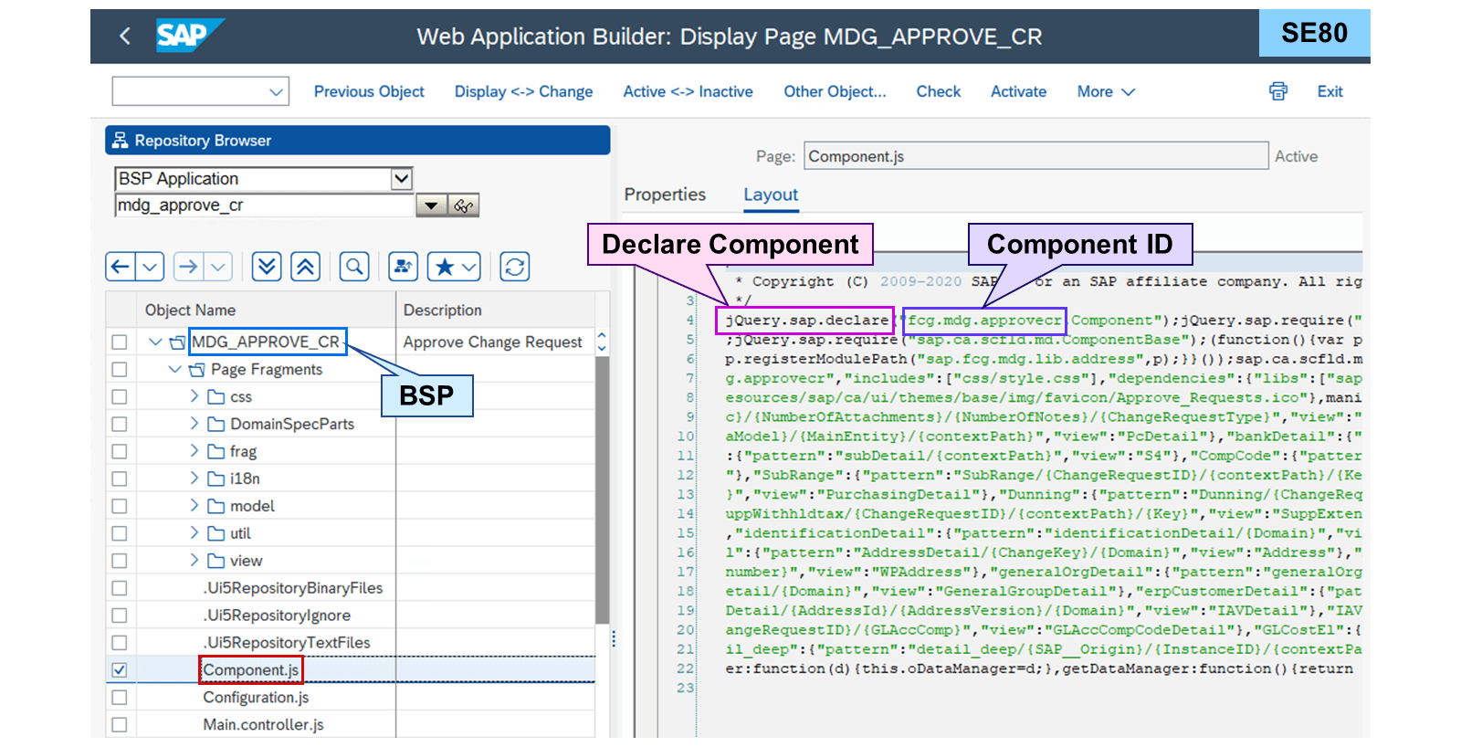
Task: Collapse the Page Fragments tree node
Action: coord(174,370)
